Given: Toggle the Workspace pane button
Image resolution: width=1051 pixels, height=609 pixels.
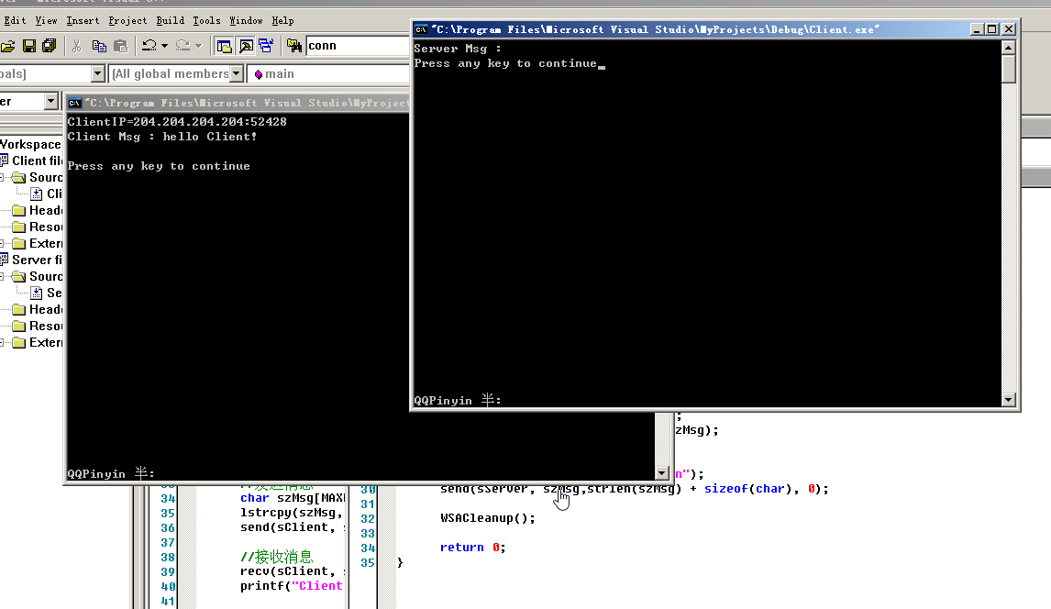Looking at the screenshot, I should [x=224, y=46].
